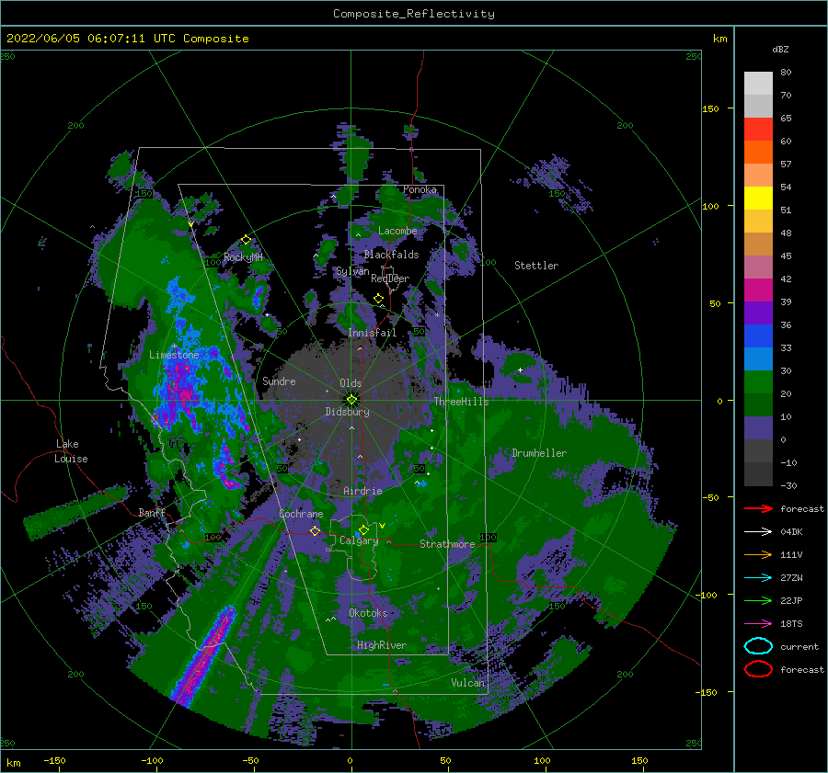Click the light gray swatch beside 80 label

tap(758, 84)
